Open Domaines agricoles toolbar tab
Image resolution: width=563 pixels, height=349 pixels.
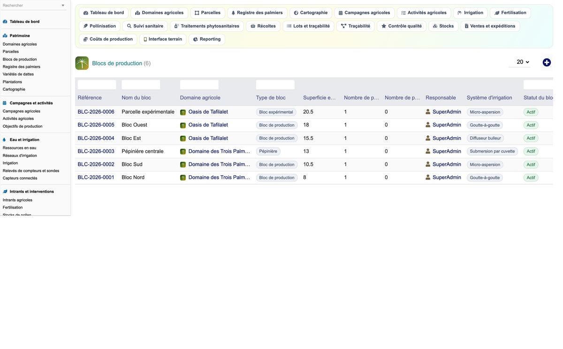[x=160, y=13]
